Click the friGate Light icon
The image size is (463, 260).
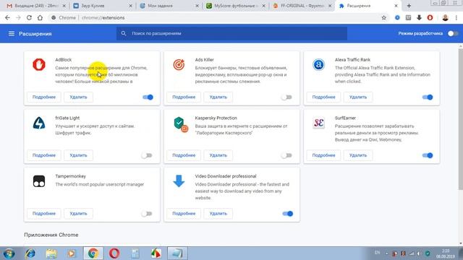39,123
